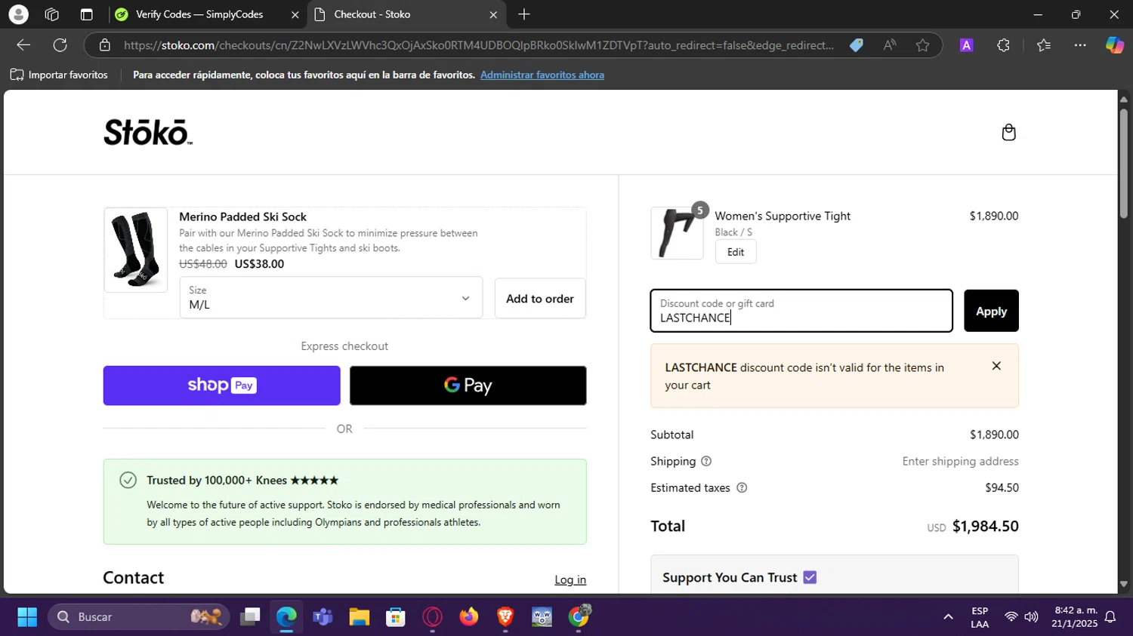
Task: Click the Stoko logo
Action: [148, 132]
